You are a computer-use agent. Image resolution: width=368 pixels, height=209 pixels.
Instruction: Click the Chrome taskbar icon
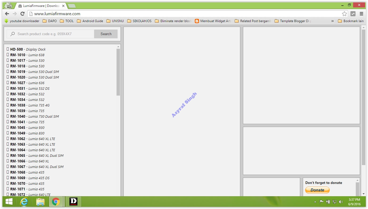coord(56,202)
